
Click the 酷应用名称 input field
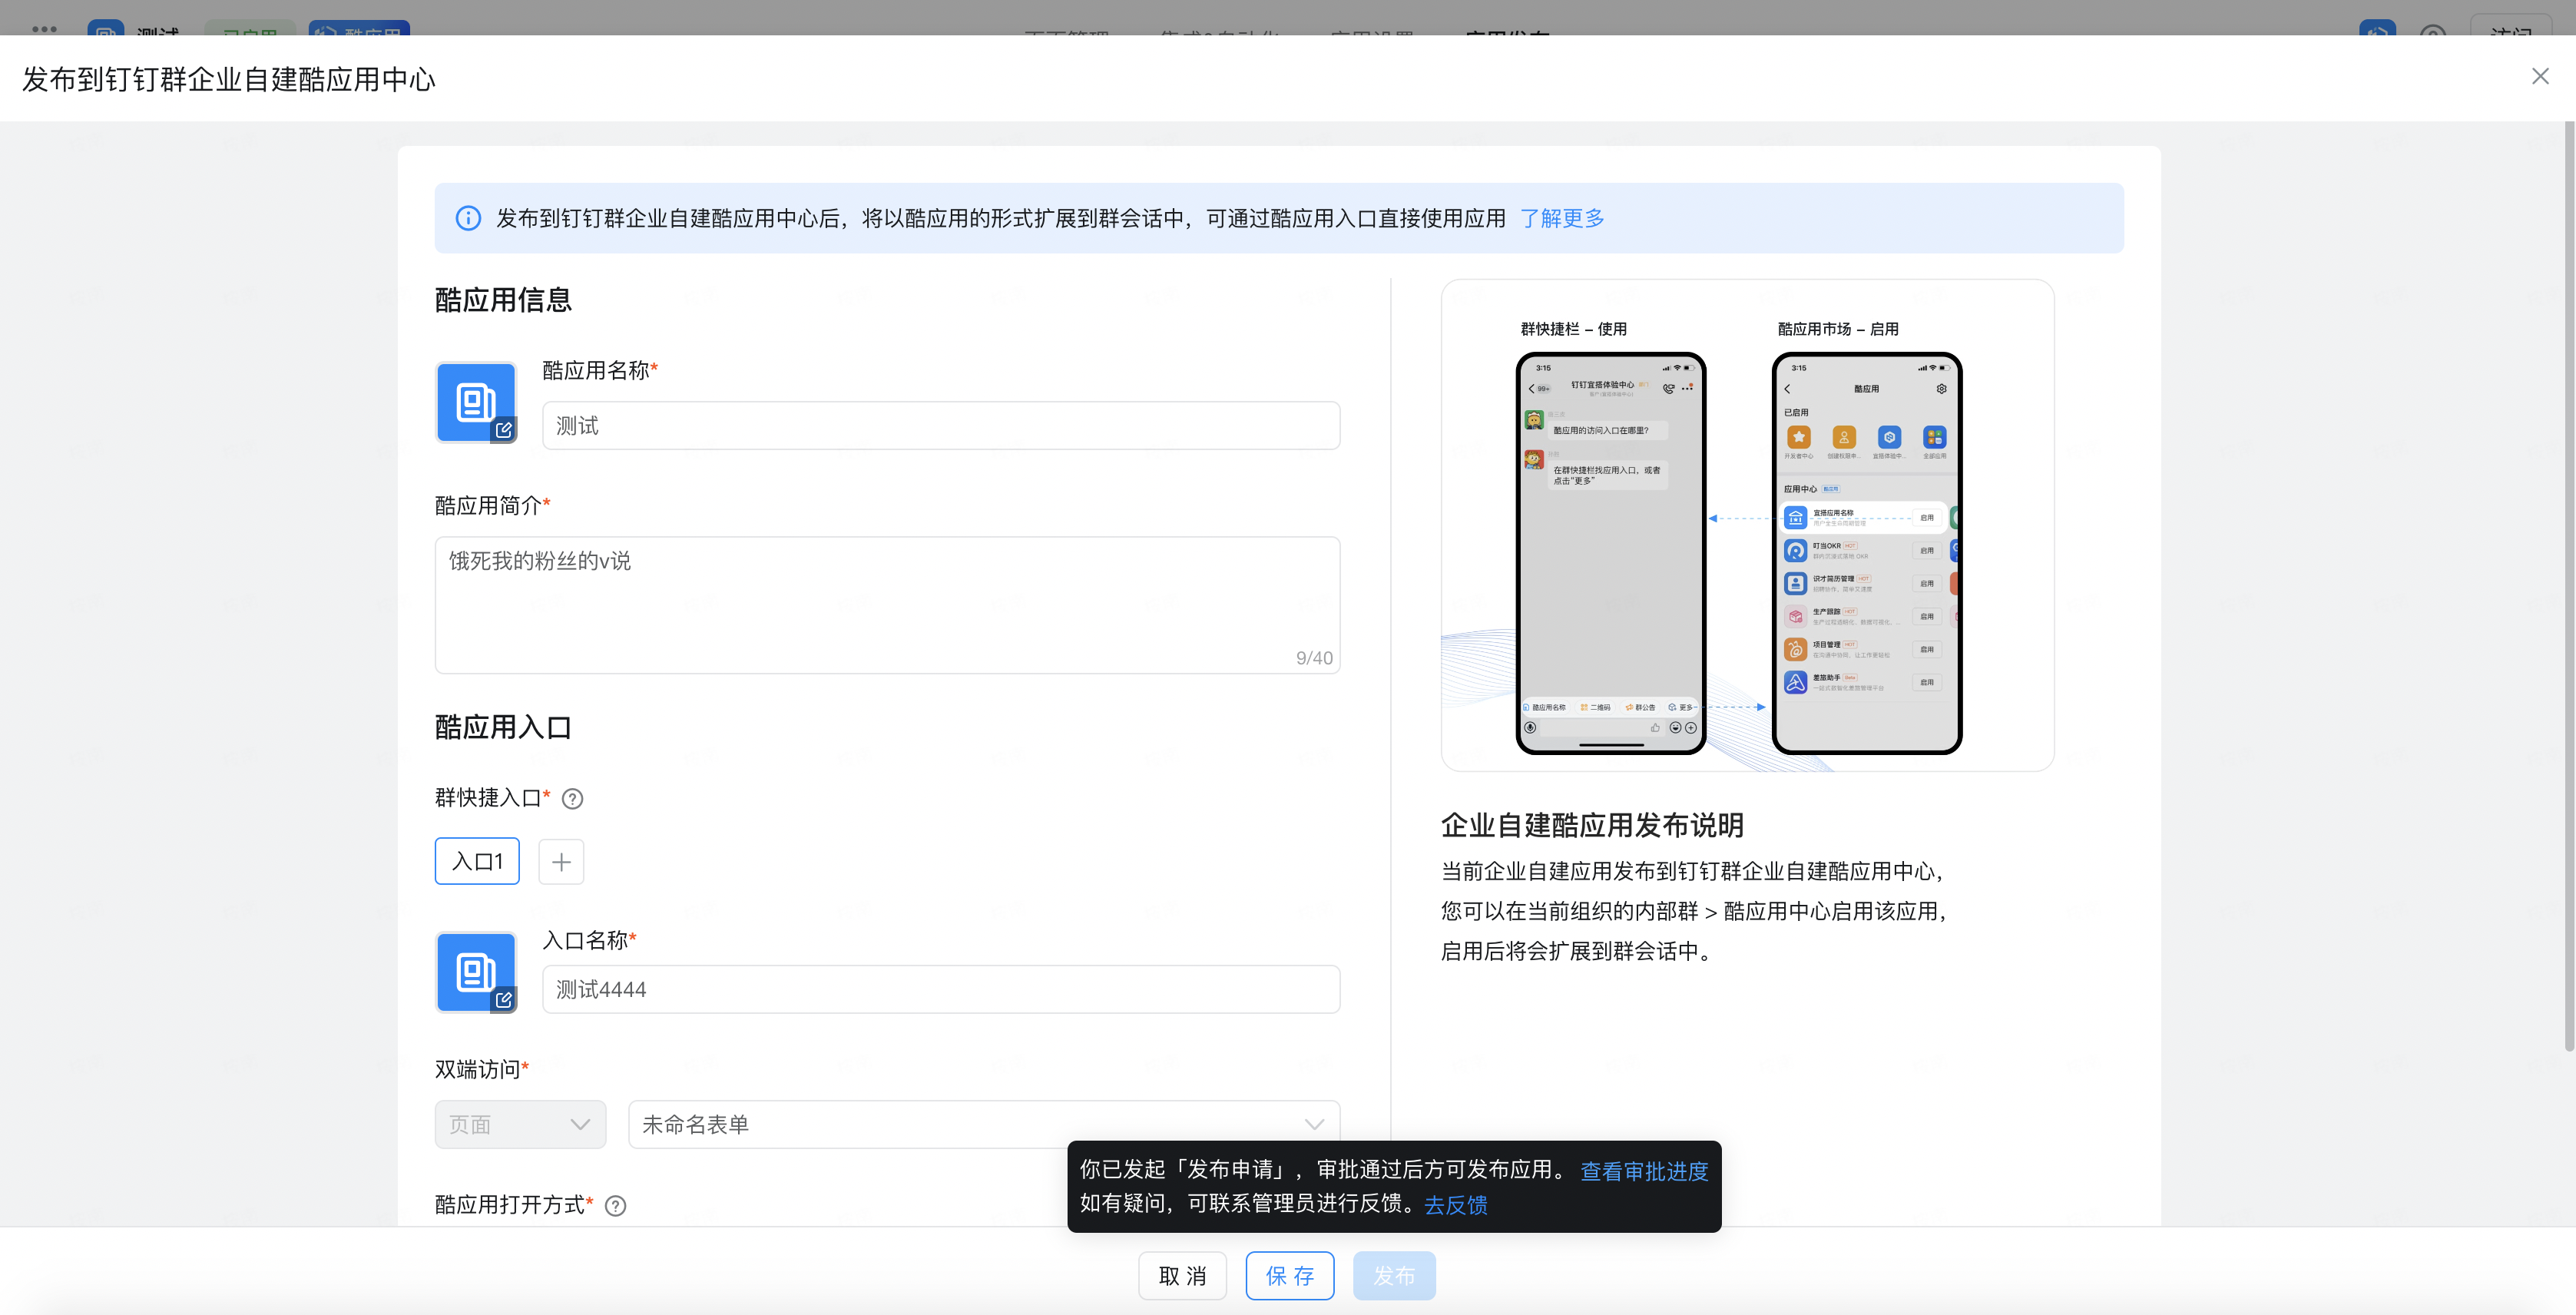click(940, 426)
